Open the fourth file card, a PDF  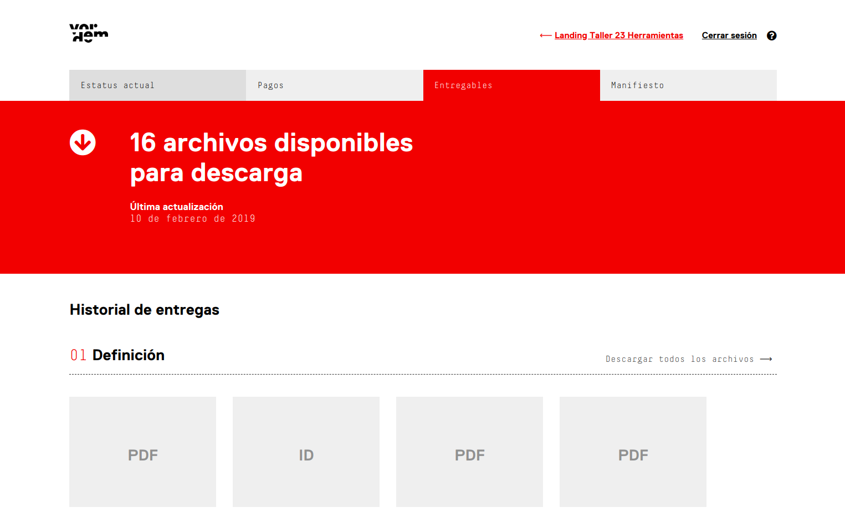(633, 452)
